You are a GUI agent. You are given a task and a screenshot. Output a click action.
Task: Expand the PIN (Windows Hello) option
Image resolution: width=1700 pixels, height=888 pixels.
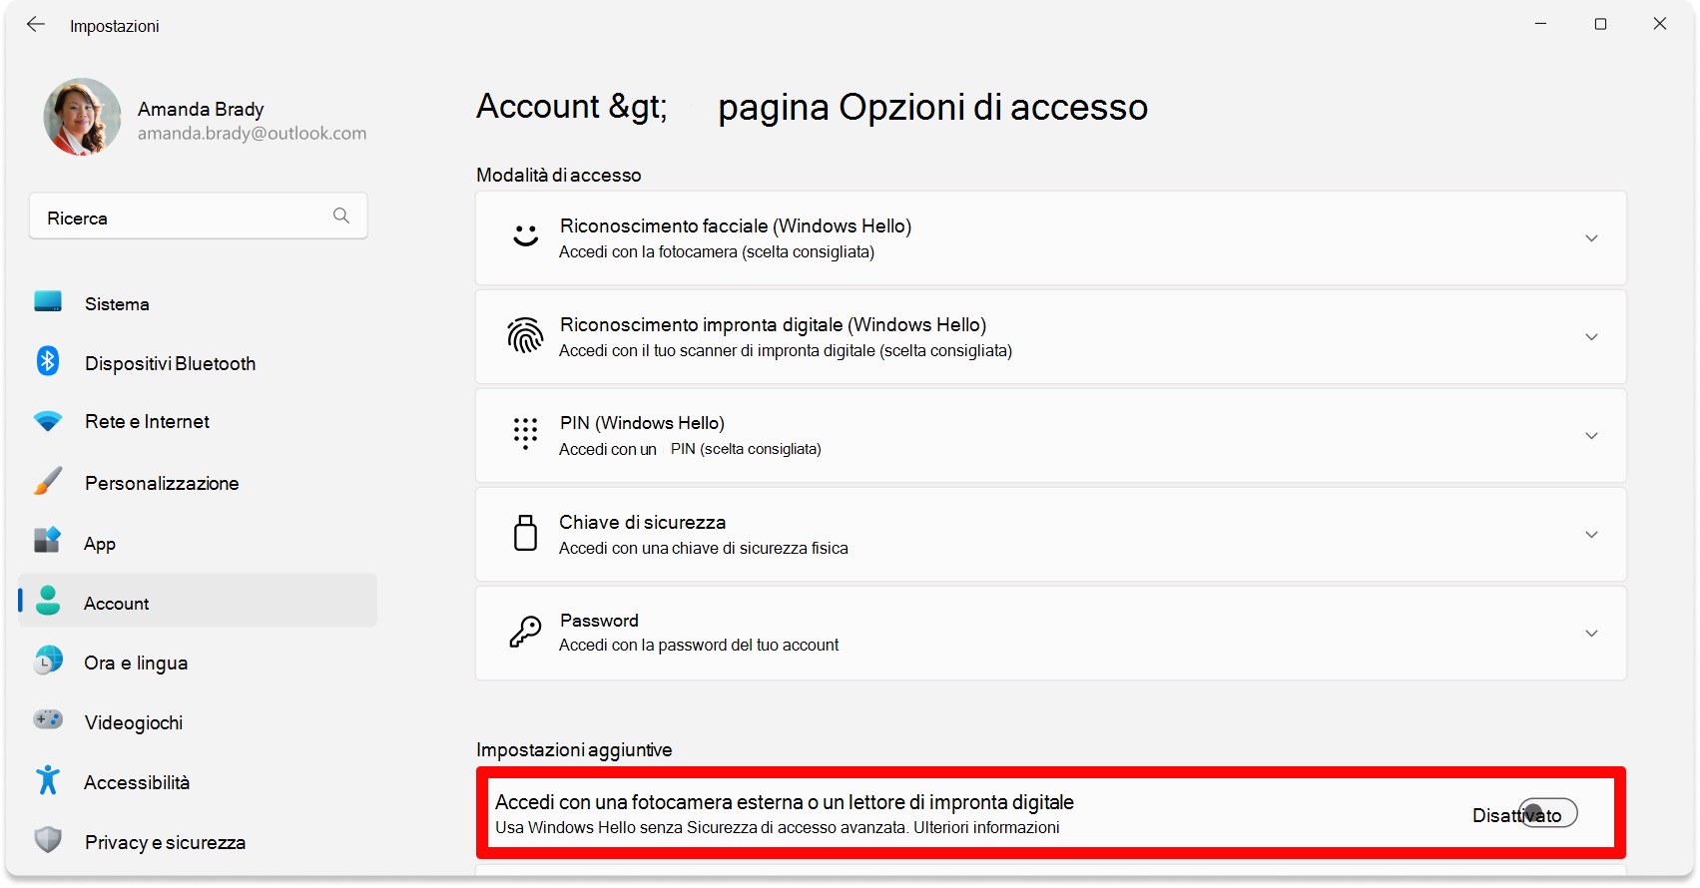(1051, 436)
